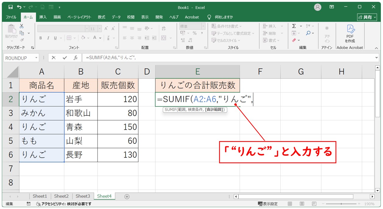
Task: Click the formula bar Cancel (X) button
Action: click(54, 58)
